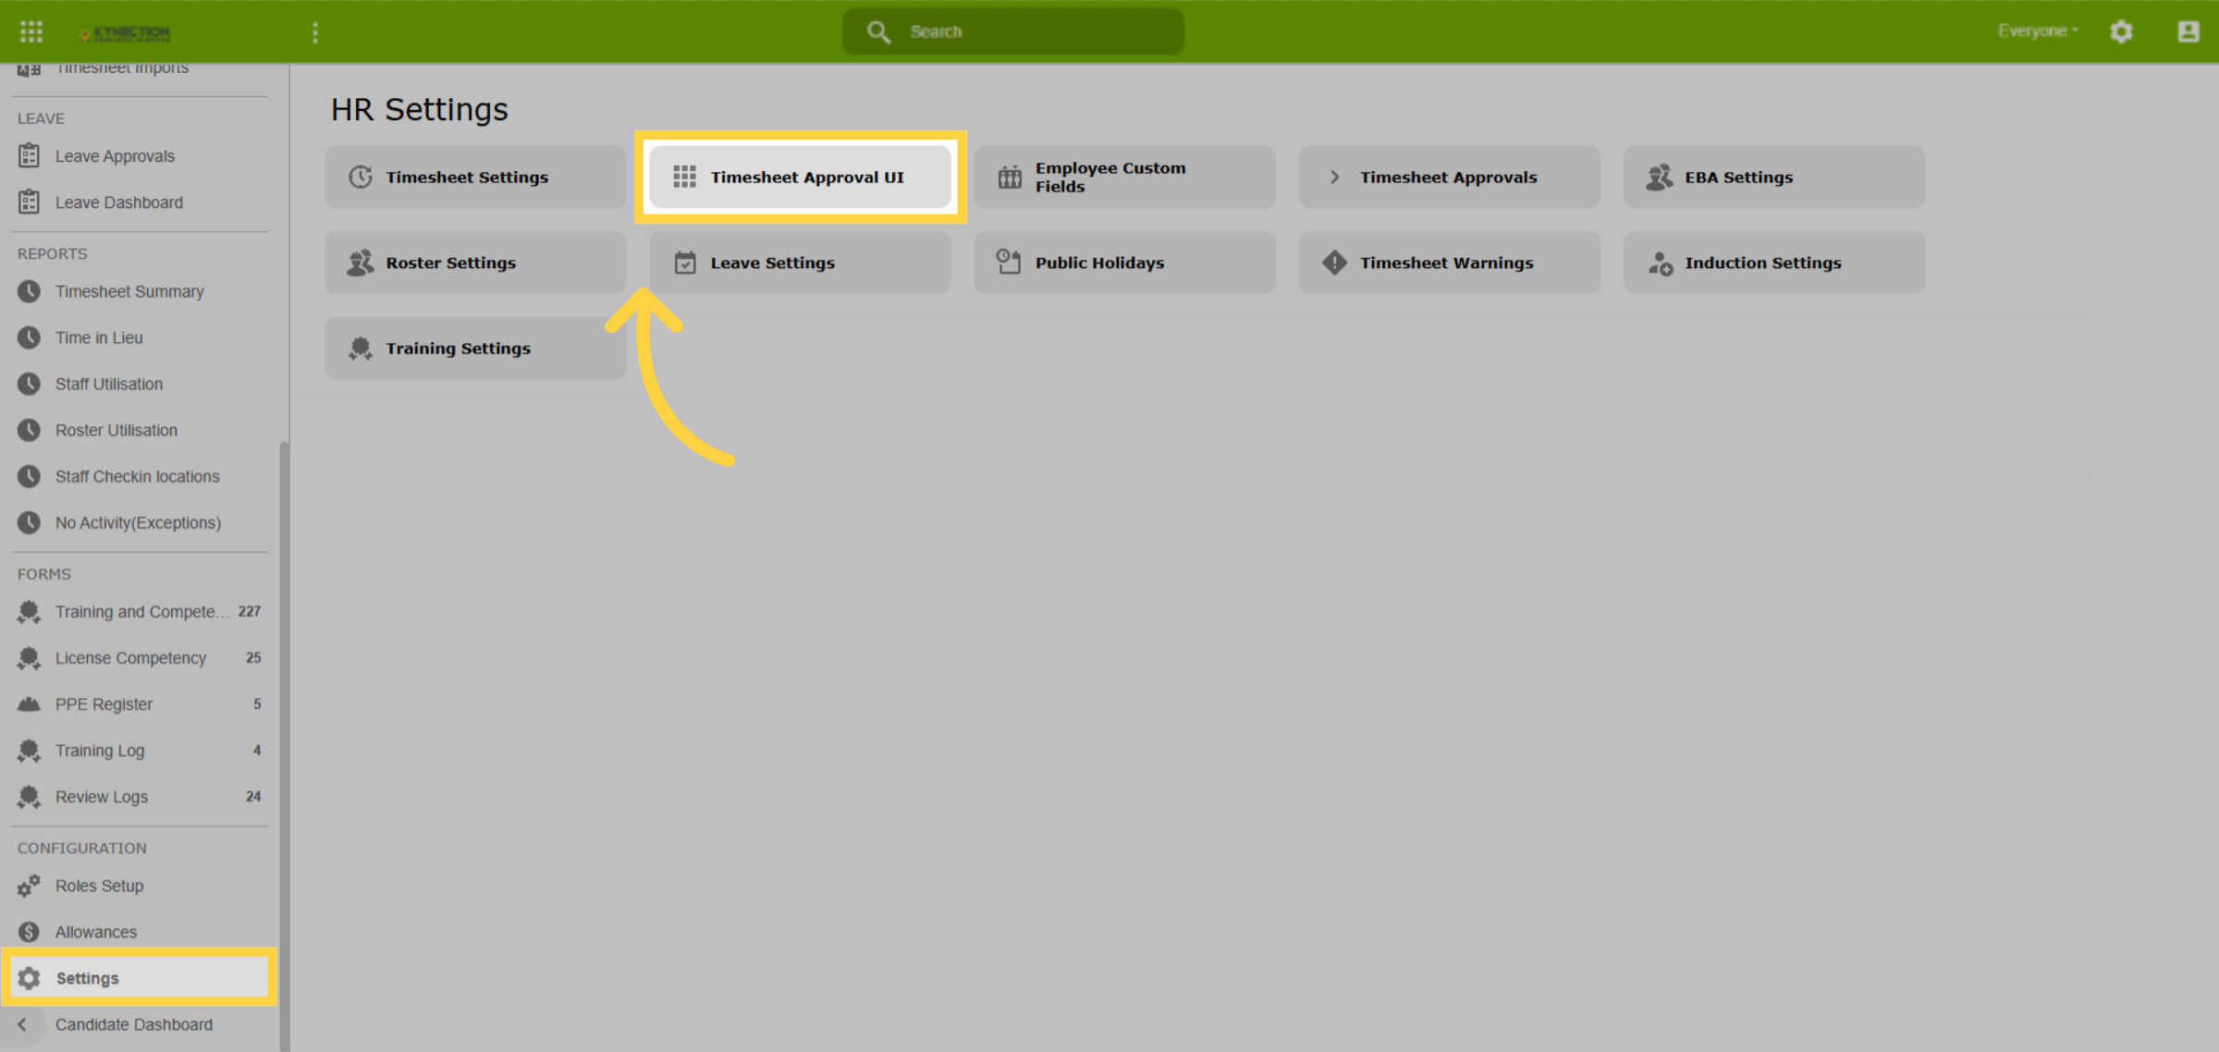The width and height of the screenshot is (2219, 1052).
Task: Open the vertical three-dot menu
Action: (x=315, y=32)
